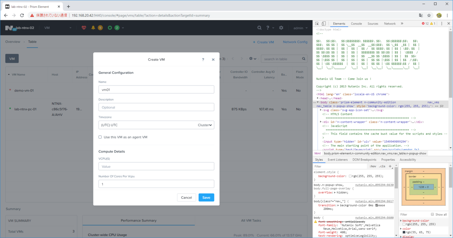Toggle :hov element state panel
Image resolution: width=453 pixels, height=238 pixels.
click(x=373, y=166)
